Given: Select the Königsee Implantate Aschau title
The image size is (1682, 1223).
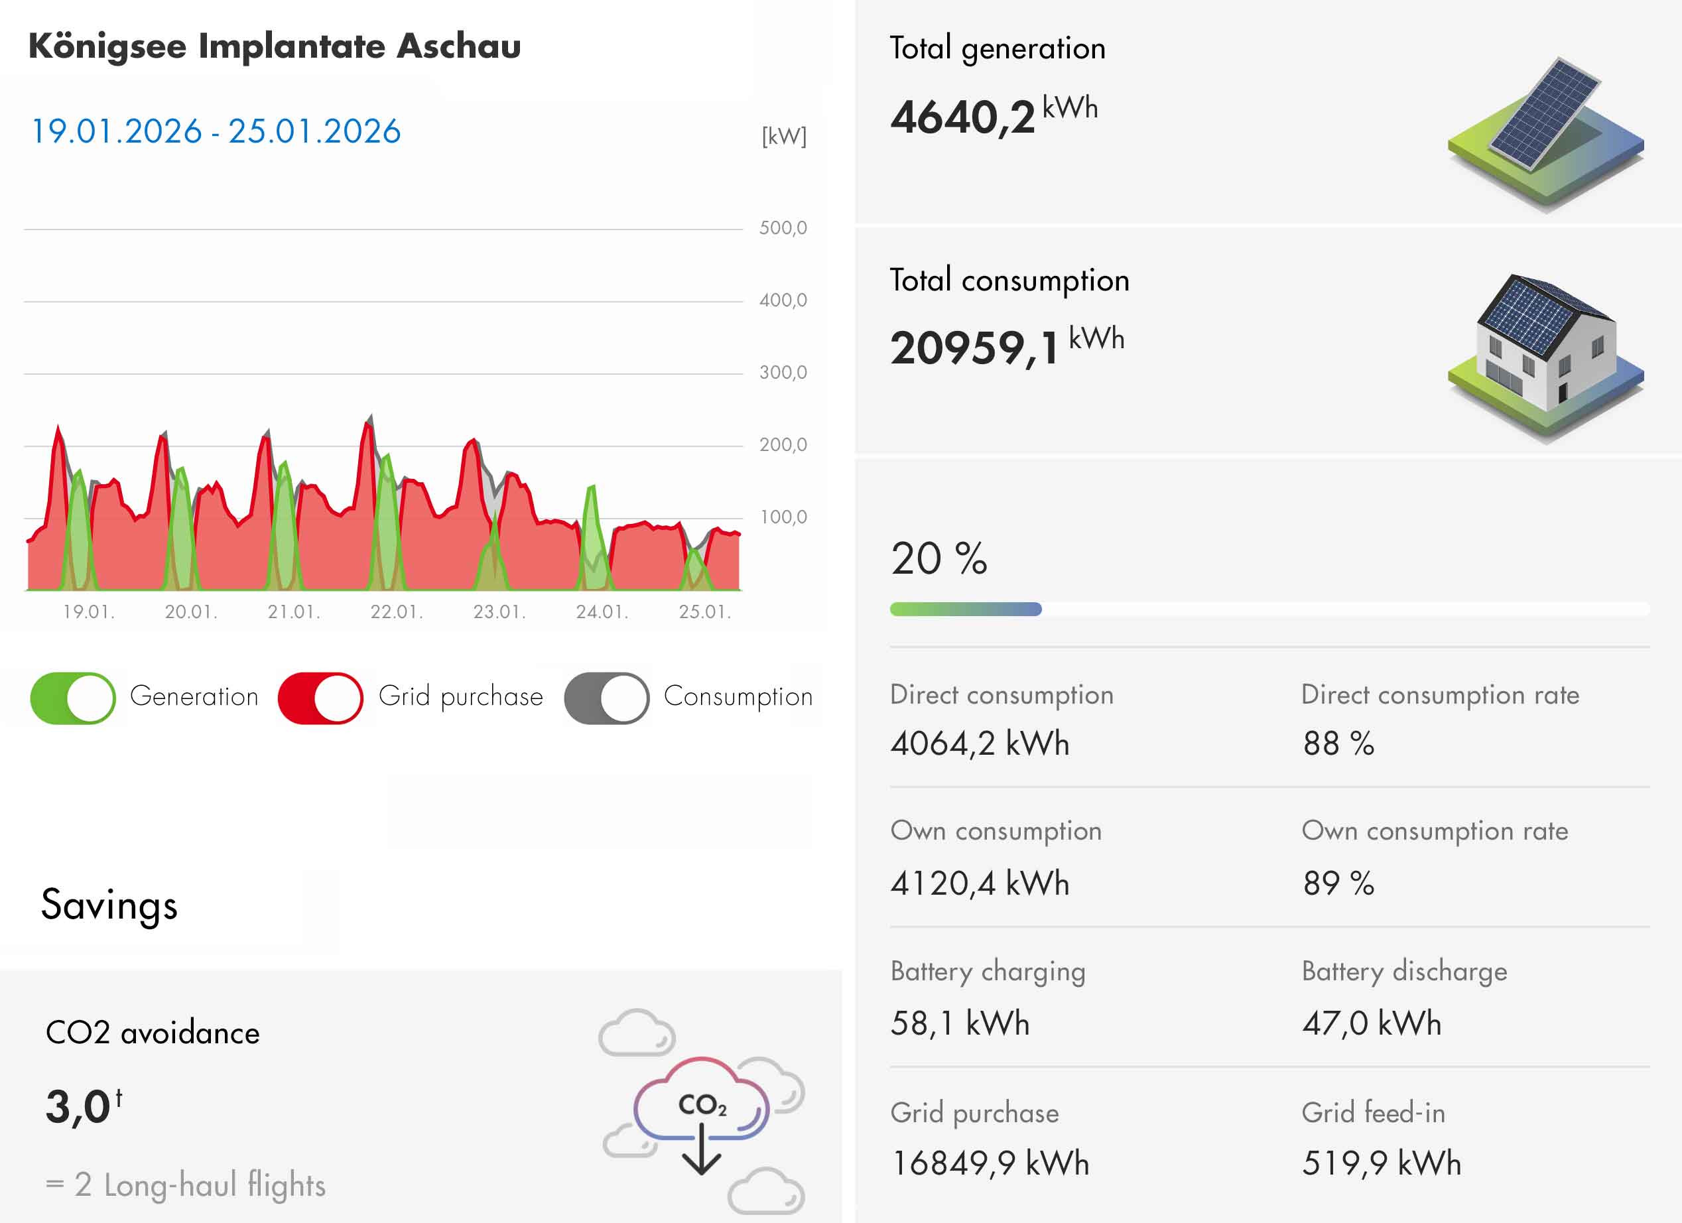Looking at the screenshot, I should (x=275, y=46).
